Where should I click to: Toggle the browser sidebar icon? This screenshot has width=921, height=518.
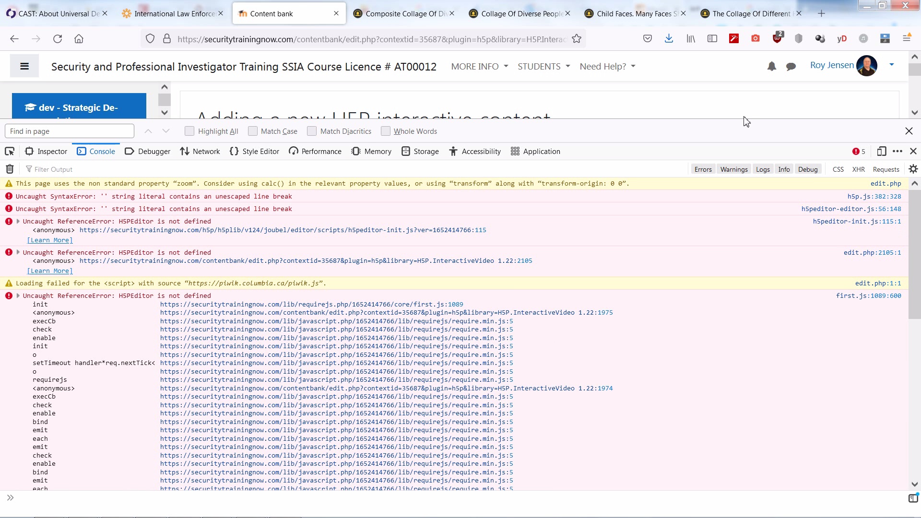click(712, 39)
